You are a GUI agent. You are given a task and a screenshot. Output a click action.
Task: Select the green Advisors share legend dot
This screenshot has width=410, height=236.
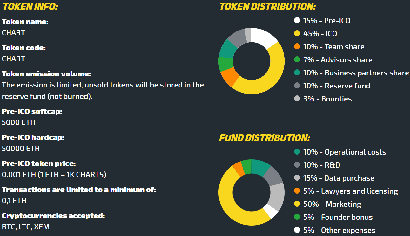tap(297, 59)
